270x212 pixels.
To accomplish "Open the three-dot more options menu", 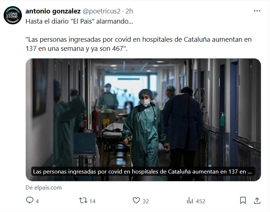I will [x=257, y=11].
